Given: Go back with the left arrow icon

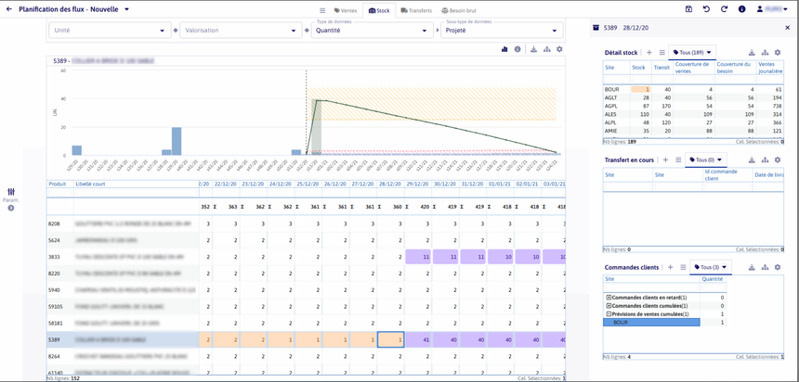Looking at the screenshot, I should pos(8,9).
